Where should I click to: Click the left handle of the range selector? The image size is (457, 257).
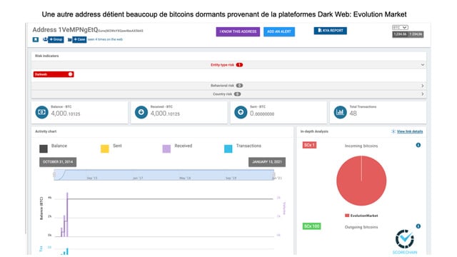click(x=54, y=174)
